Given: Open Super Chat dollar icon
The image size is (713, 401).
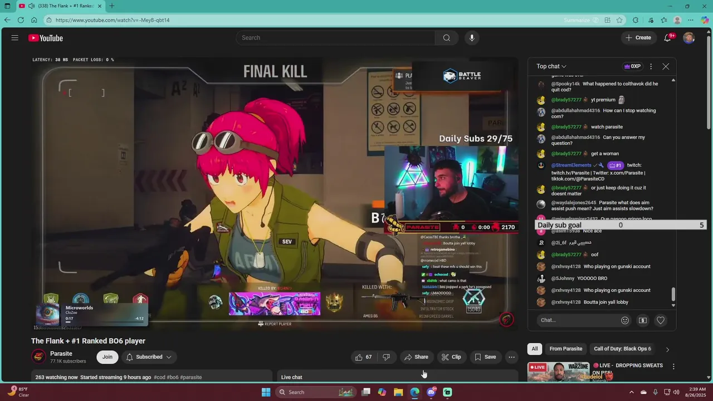Looking at the screenshot, I should pos(643,320).
